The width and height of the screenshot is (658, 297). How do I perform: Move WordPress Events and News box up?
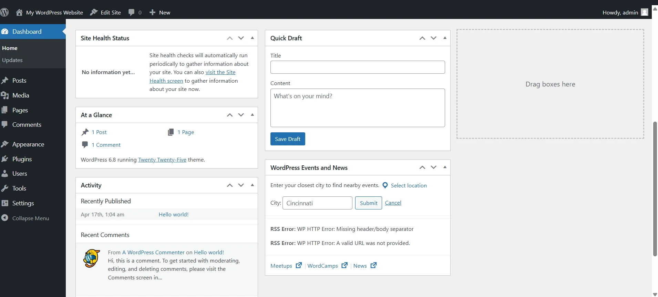coord(422,167)
